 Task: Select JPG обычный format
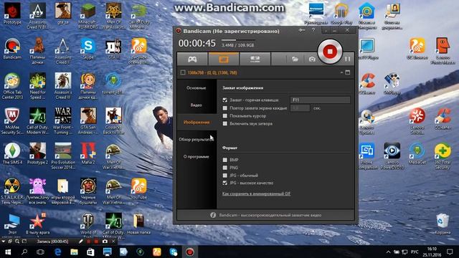point(224,176)
